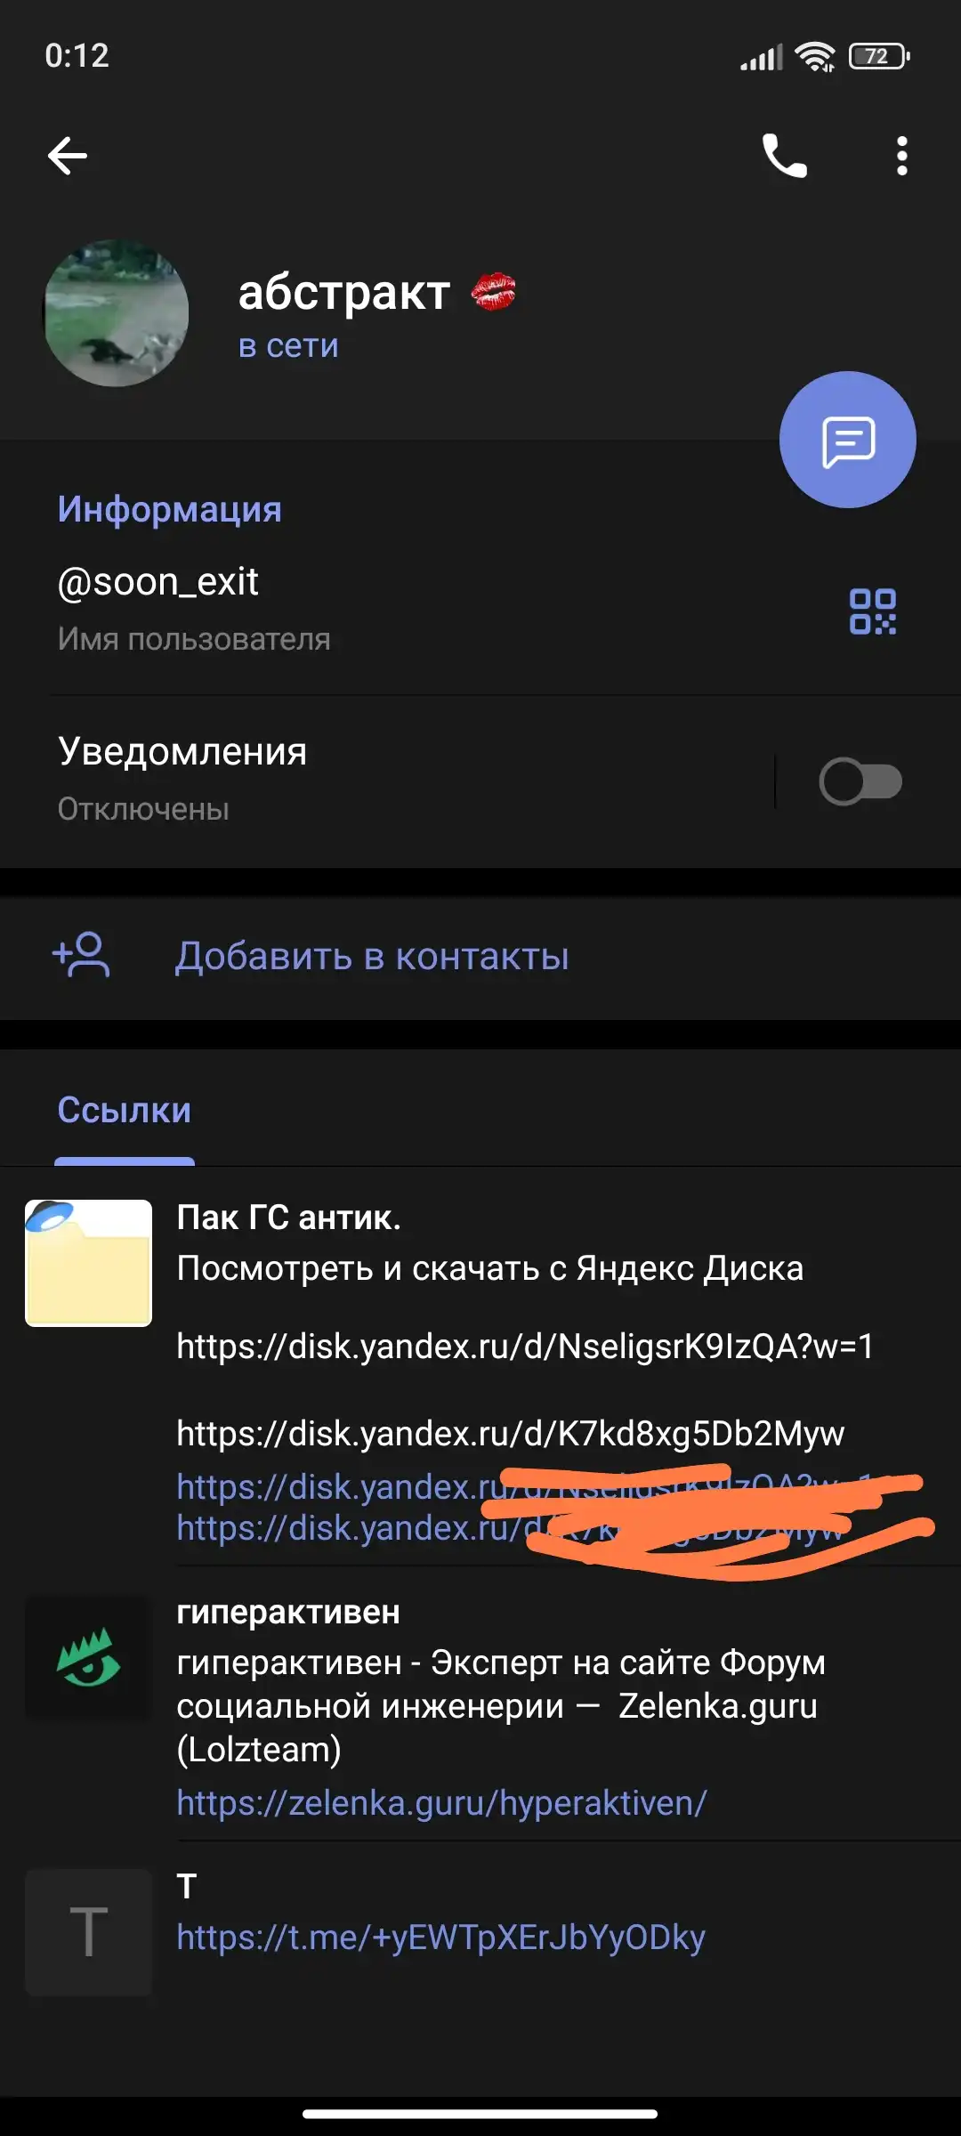This screenshot has height=2136, width=961.
Task: Open the t.me invite link
Action: coord(440,1937)
